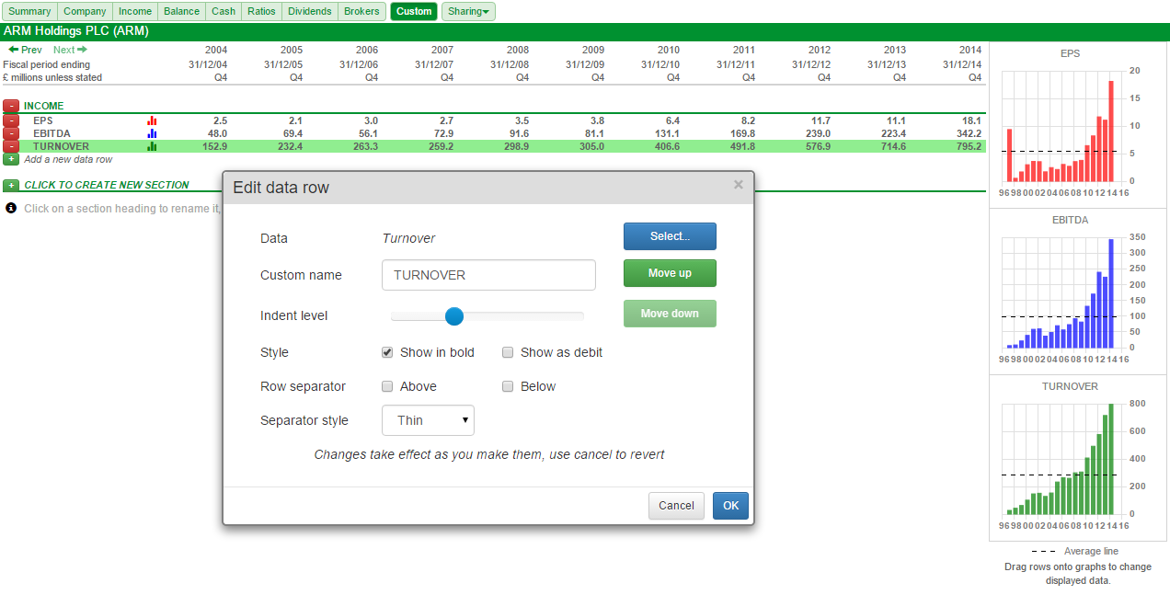This screenshot has width=1170, height=595.
Task: Select the EPS row label
Action: (43, 120)
